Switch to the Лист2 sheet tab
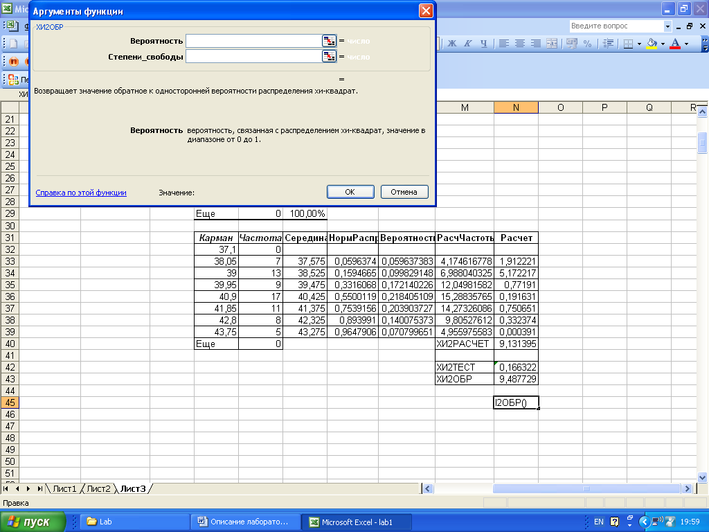 click(x=98, y=488)
